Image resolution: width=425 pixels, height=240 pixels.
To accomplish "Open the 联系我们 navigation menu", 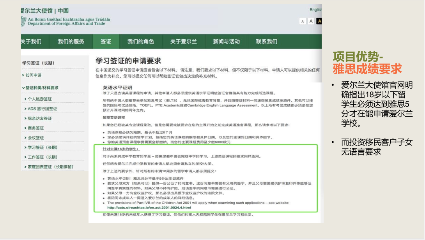I will [267, 42].
